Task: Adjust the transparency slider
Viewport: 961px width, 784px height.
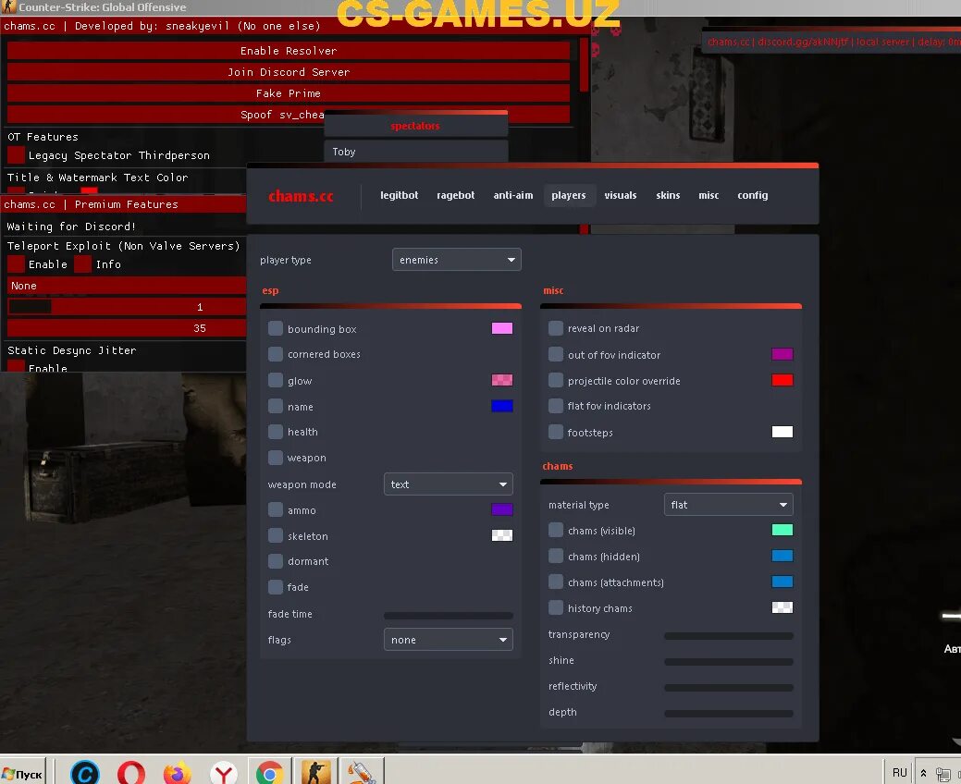Action: click(x=728, y=636)
